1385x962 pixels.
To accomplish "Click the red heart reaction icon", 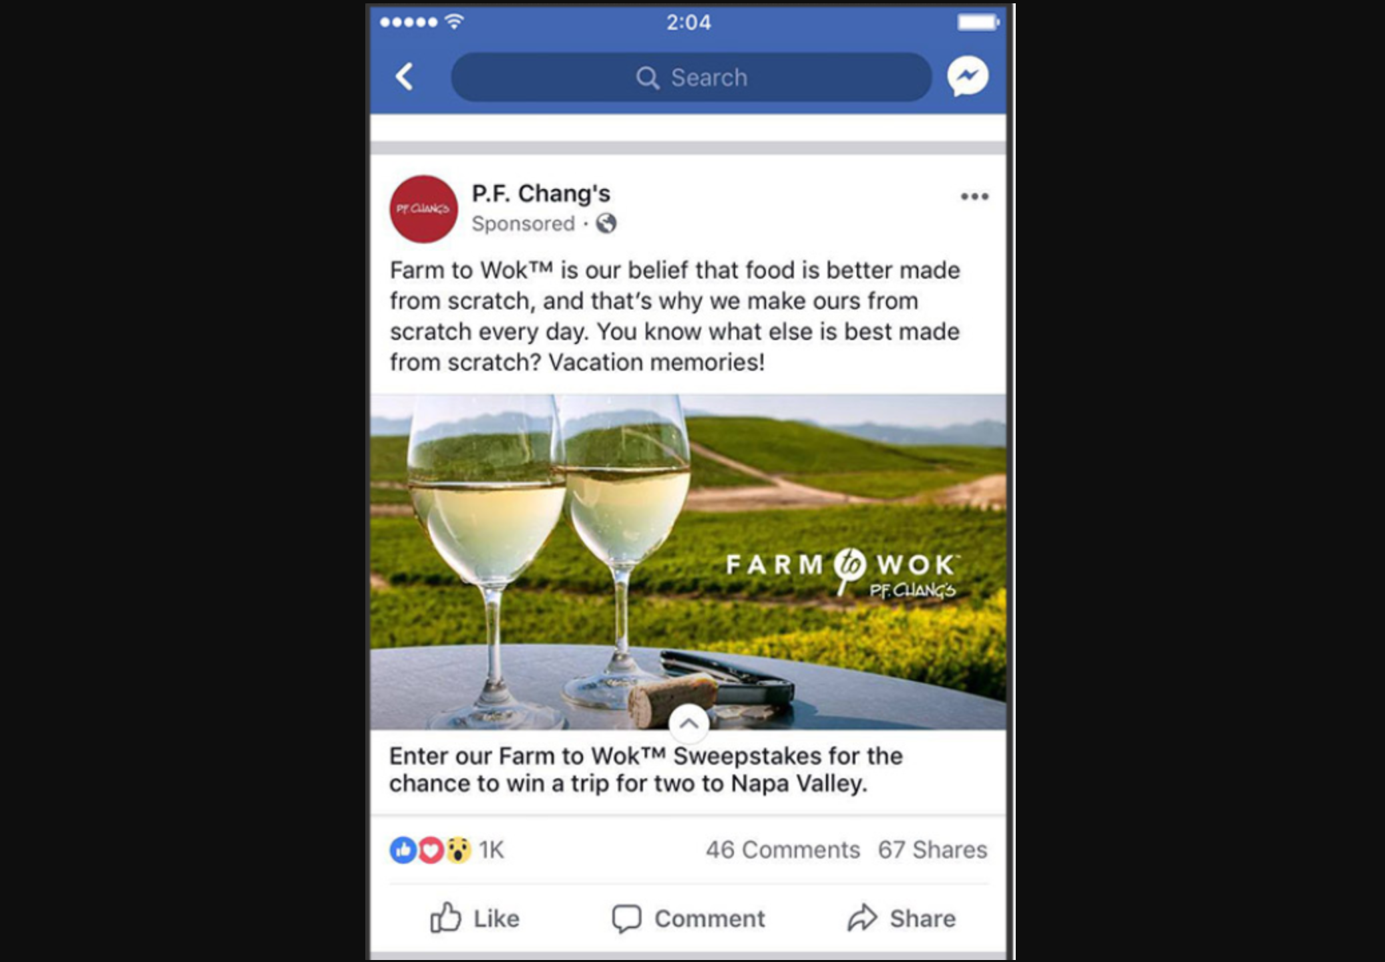I will [x=431, y=850].
